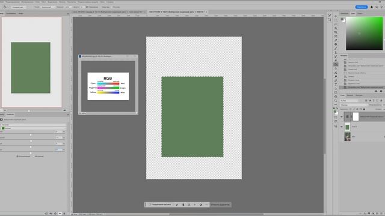This screenshot has width=385, height=216.
Task: Open the layer kind filter dropdown
Action: click(350, 101)
